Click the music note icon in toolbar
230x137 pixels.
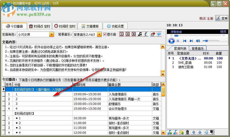point(140,34)
